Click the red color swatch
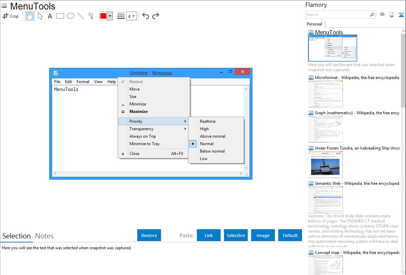Viewport: 406px width, 275px height. [x=103, y=16]
